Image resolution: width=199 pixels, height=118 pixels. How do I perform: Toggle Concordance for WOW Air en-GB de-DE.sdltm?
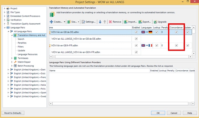pos(176,32)
